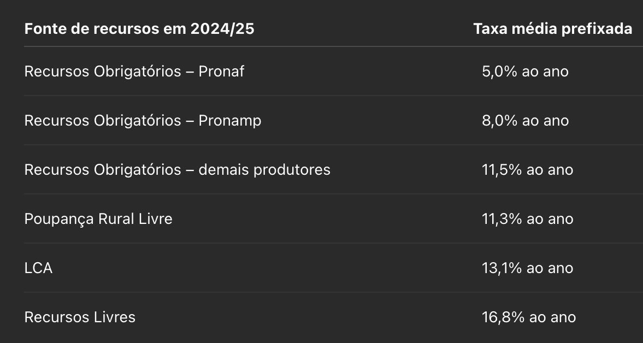Click 'demais produtores' text in third row
This screenshot has width=643, height=343.
pyautogui.click(x=264, y=170)
